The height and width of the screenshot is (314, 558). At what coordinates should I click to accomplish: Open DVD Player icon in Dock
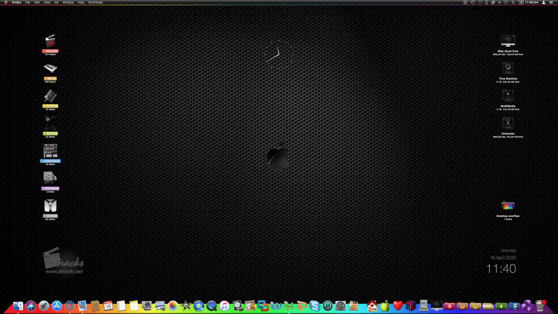[199, 306]
